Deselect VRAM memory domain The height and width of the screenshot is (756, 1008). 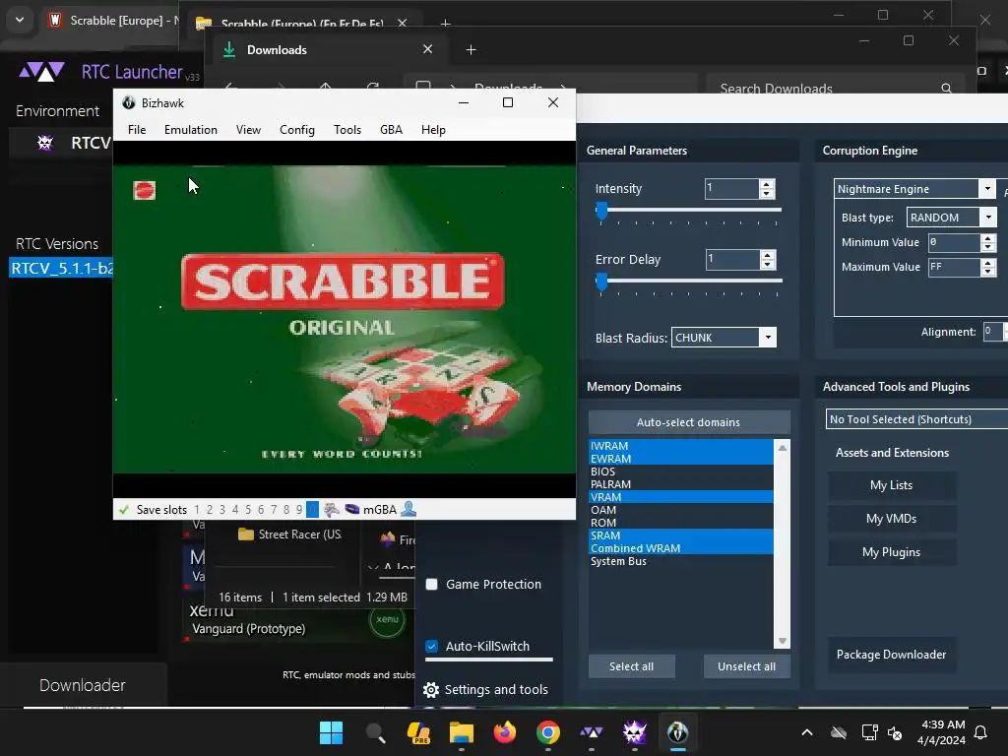coord(681,497)
